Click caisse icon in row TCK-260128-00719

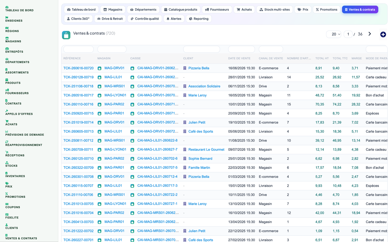point(132,77)
